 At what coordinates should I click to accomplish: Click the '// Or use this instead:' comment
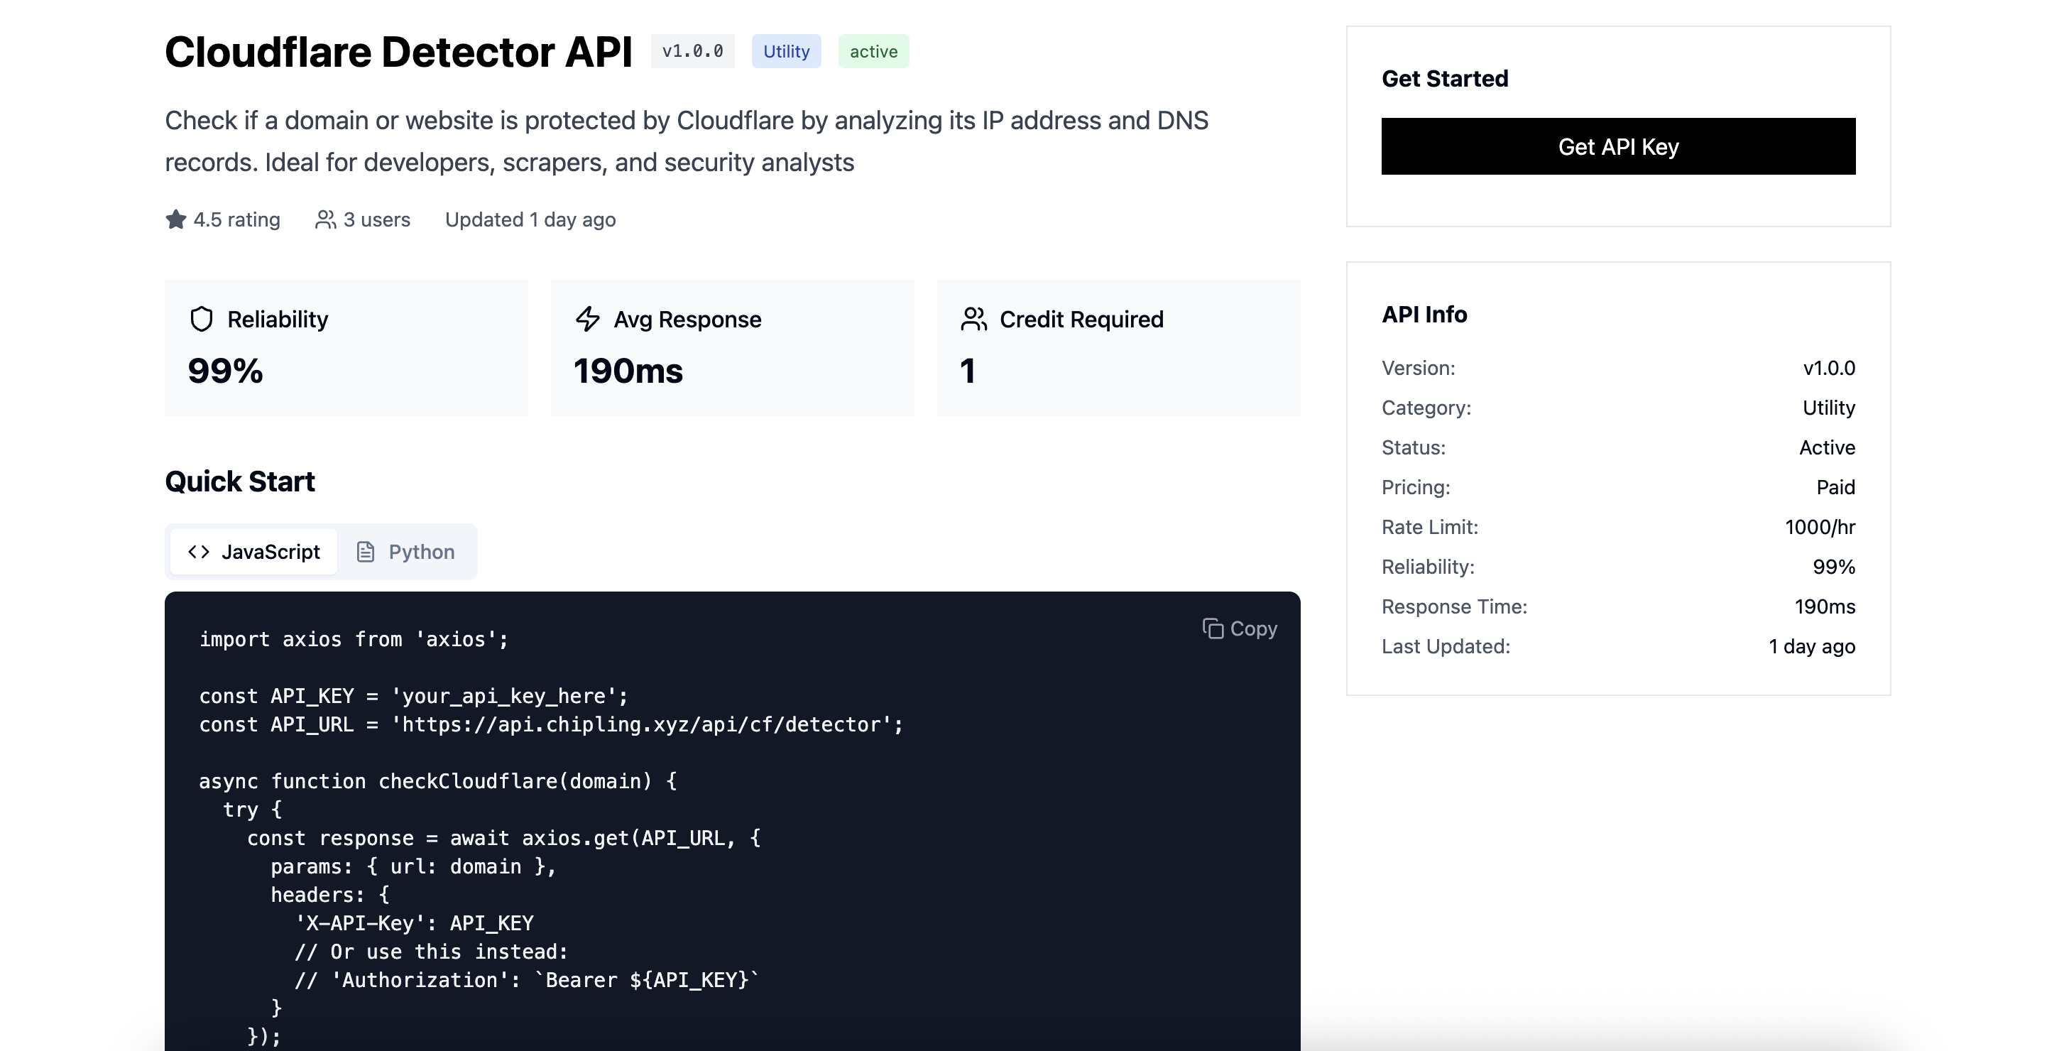[x=431, y=951]
